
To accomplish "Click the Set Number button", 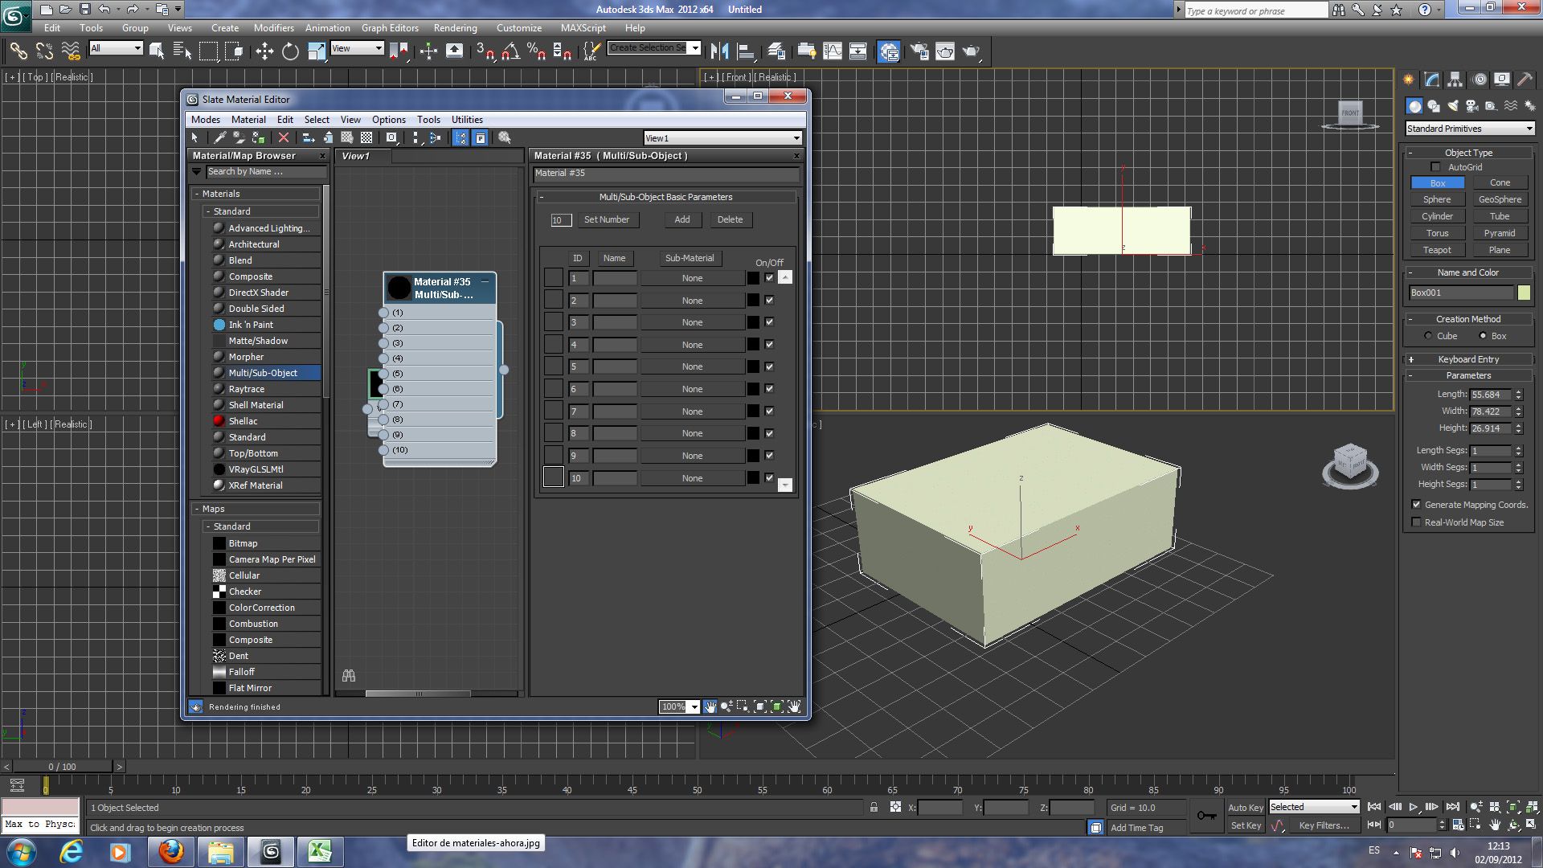I will [x=606, y=219].
